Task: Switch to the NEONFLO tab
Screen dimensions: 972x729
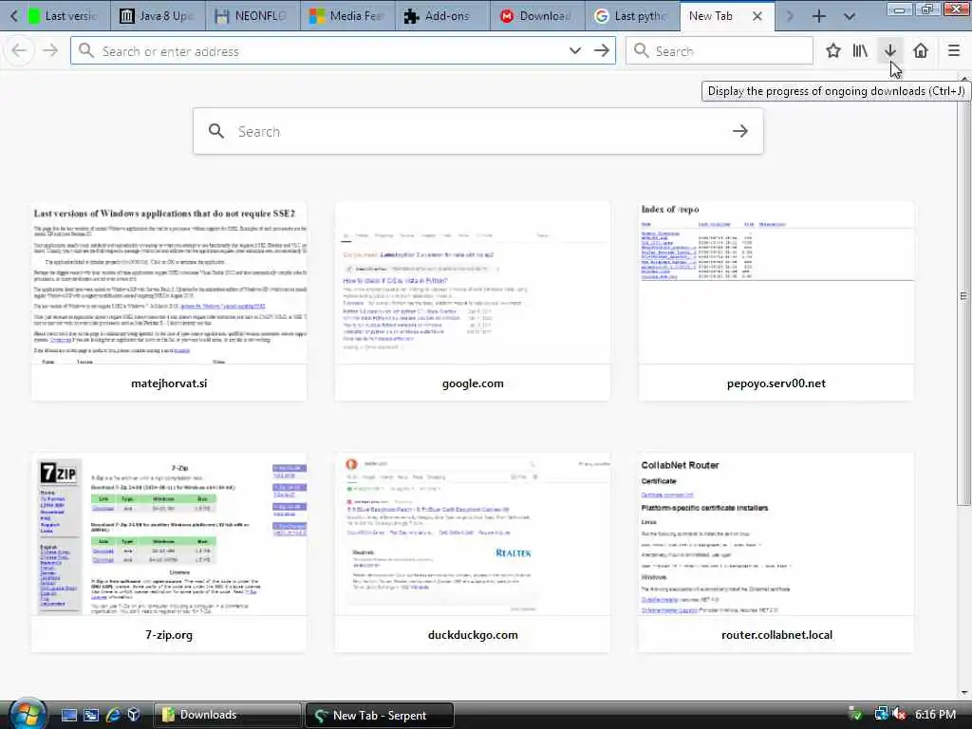Action: 252,16
